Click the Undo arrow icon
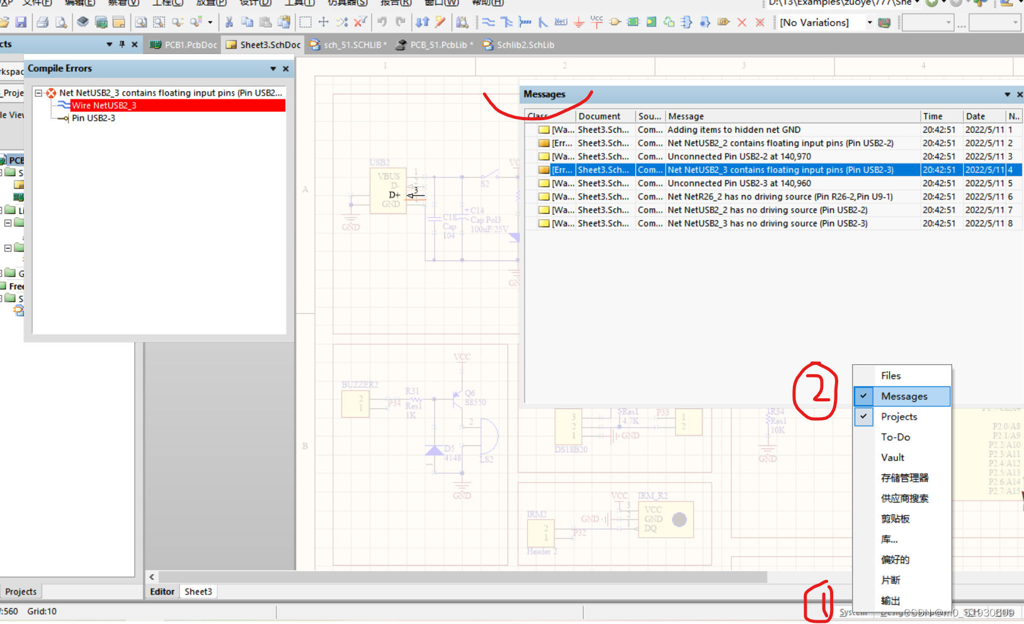The height and width of the screenshot is (624, 1024). [382, 23]
